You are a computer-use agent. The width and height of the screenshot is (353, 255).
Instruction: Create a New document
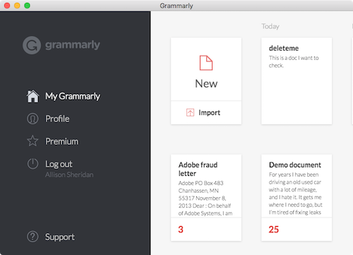click(x=206, y=83)
